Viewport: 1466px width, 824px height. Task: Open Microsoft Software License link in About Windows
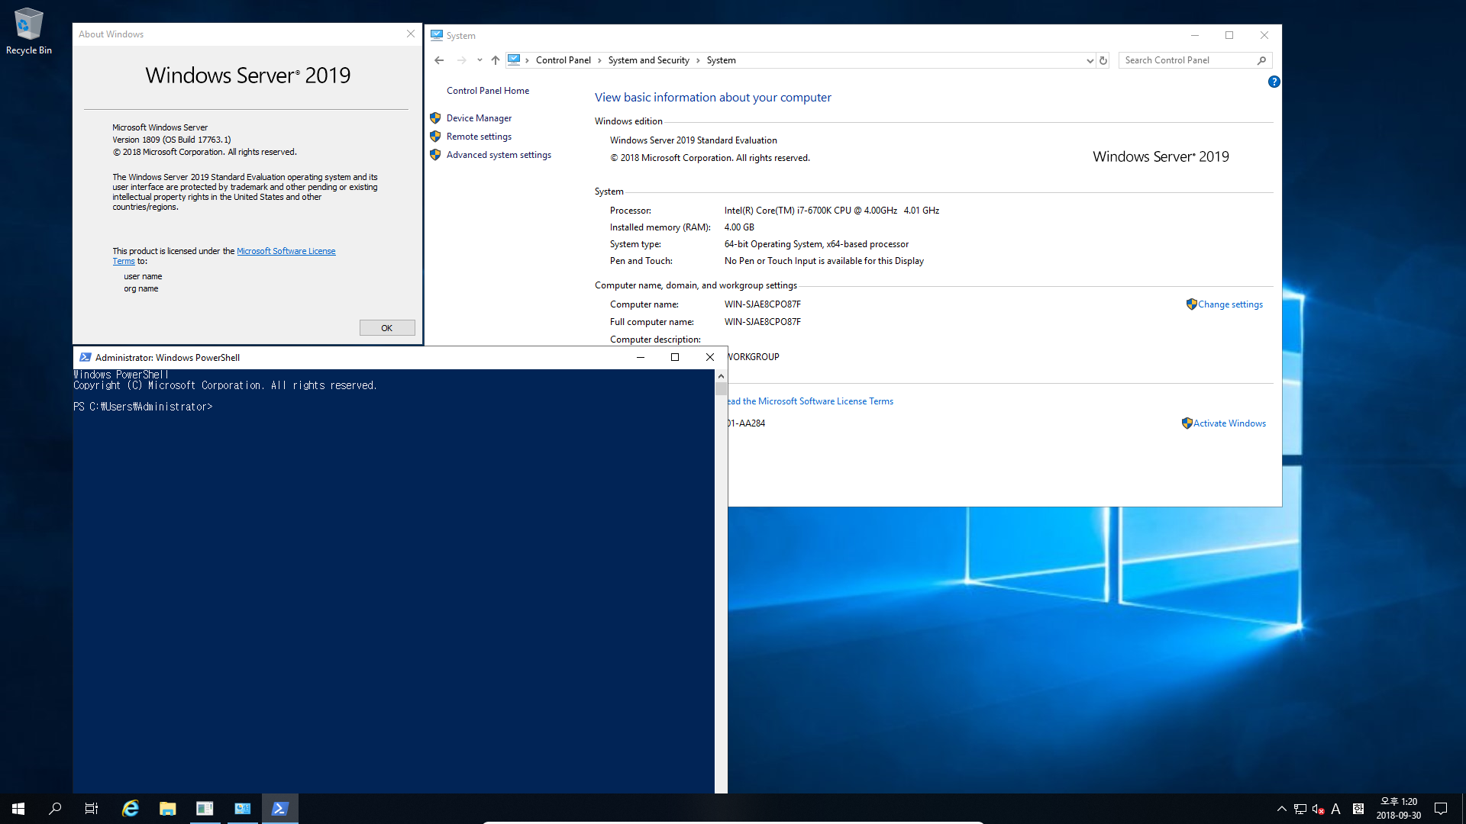click(x=286, y=251)
